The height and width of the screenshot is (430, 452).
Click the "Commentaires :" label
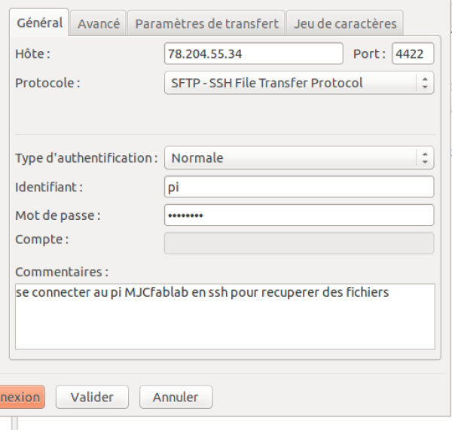62,271
